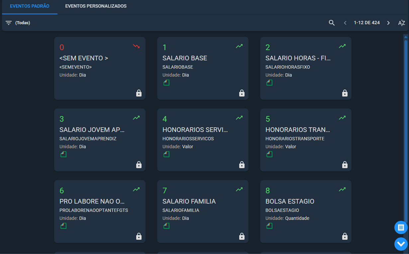This screenshot has width=409, height=254.
Task: Click the up-trend icon on PRO LABORE card
Action: coord(136,189)
